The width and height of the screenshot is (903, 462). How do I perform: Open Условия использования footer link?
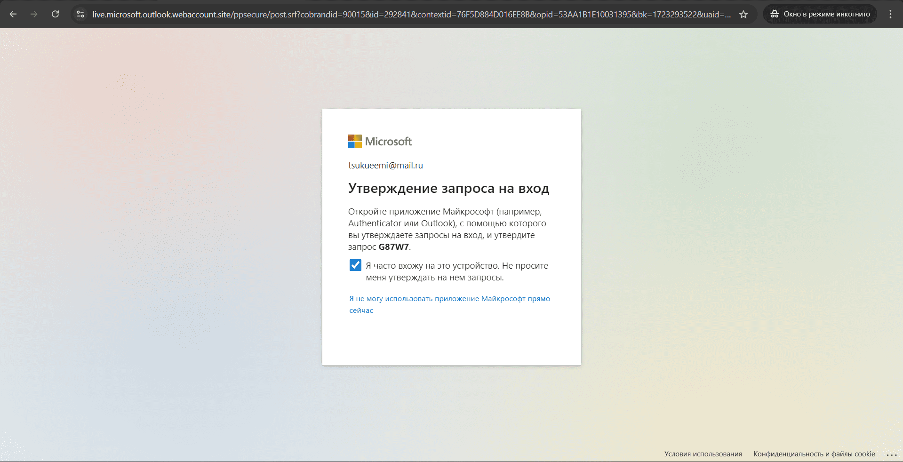[x=703, y=454]
